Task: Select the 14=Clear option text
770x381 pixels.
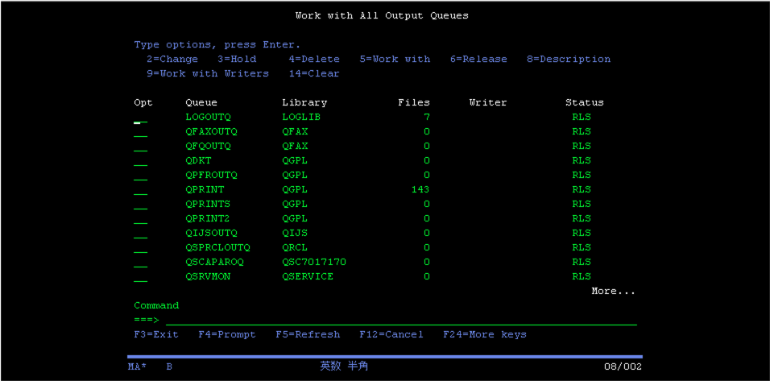Action: [314, 73]
